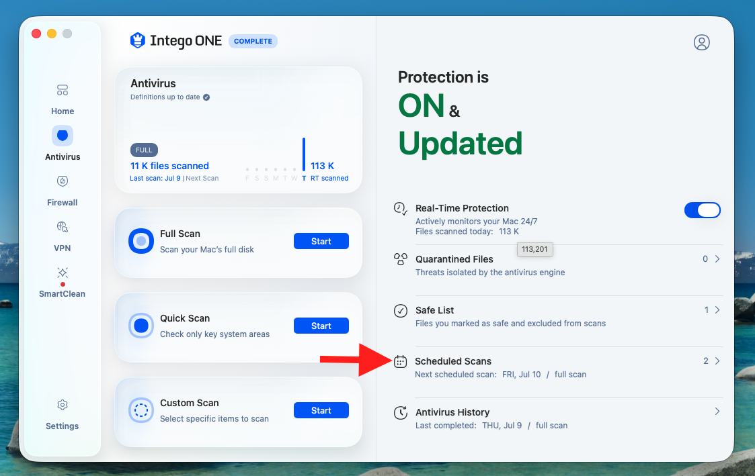Click the Scheduled Scans calendar icon
The width and height of the screenshot is (755, 476).
[x=400, y=362]
